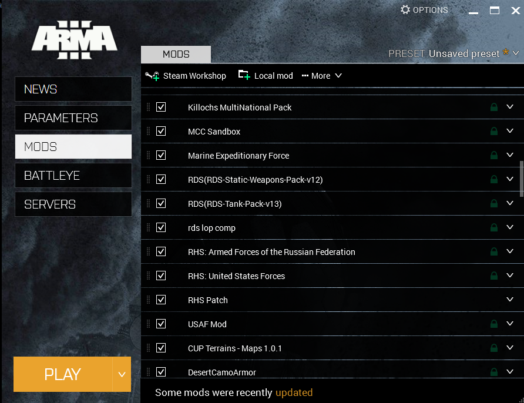Image resolution: width=524 pixels, height=403 pixels.
Task: Click the orange 'updated' link
Action: [x=294, y=392]
